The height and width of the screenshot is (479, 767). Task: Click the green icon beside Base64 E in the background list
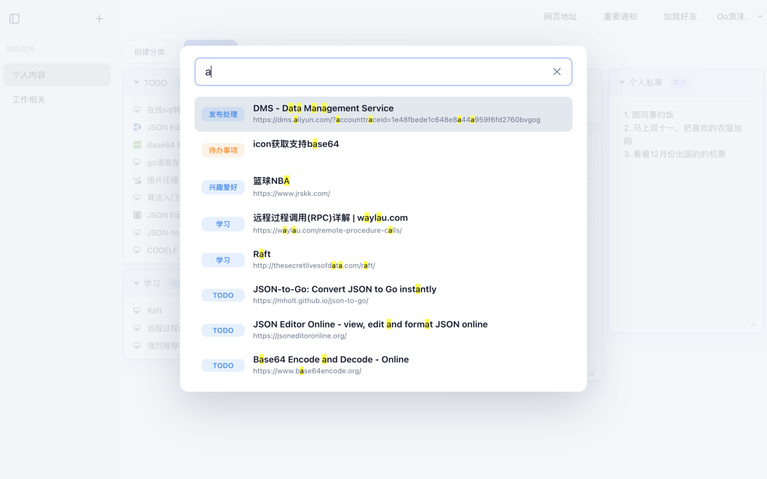[x=137, y=145]
